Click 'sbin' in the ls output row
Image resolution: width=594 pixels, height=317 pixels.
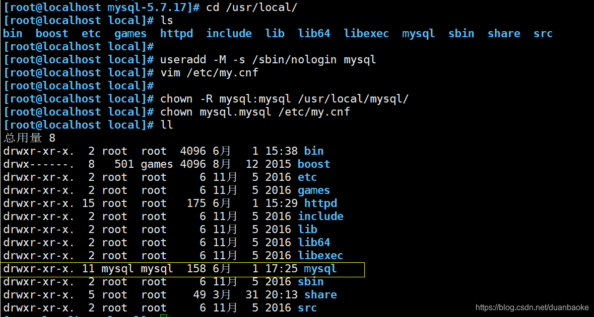(x=461, y=33)
